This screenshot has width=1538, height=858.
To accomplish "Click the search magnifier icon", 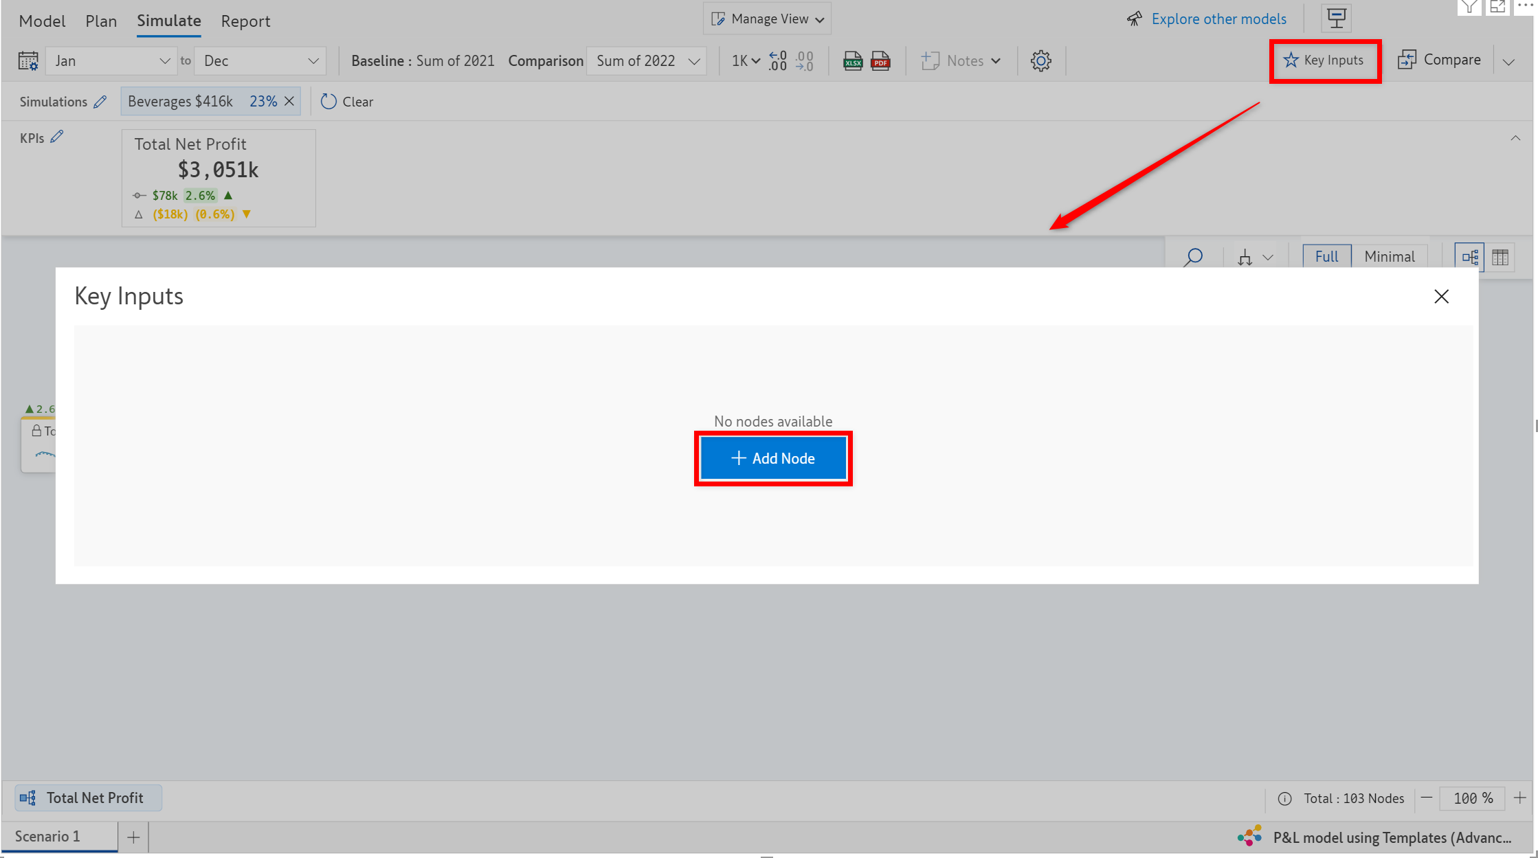I will tap(1193, 257).
